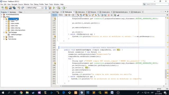169x95 pixels.
Task: Open the Refactor menu
Action: click(26, 4)
